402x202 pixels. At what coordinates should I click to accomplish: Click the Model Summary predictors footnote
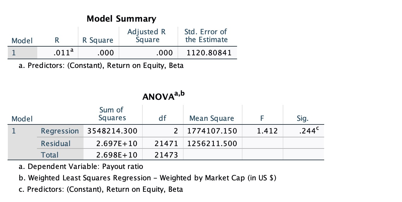click(101, 66)
